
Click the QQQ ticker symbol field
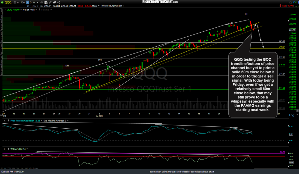point(8,2)
